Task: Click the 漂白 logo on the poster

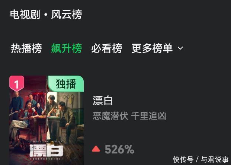Action: pos(46,151)
